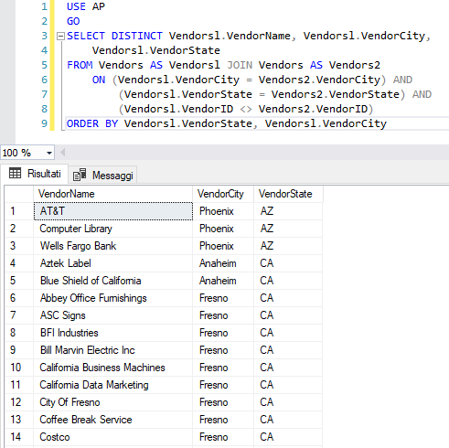Click the select-all corner of results grid
Screen dimensions: 449x448
(19, 194)
